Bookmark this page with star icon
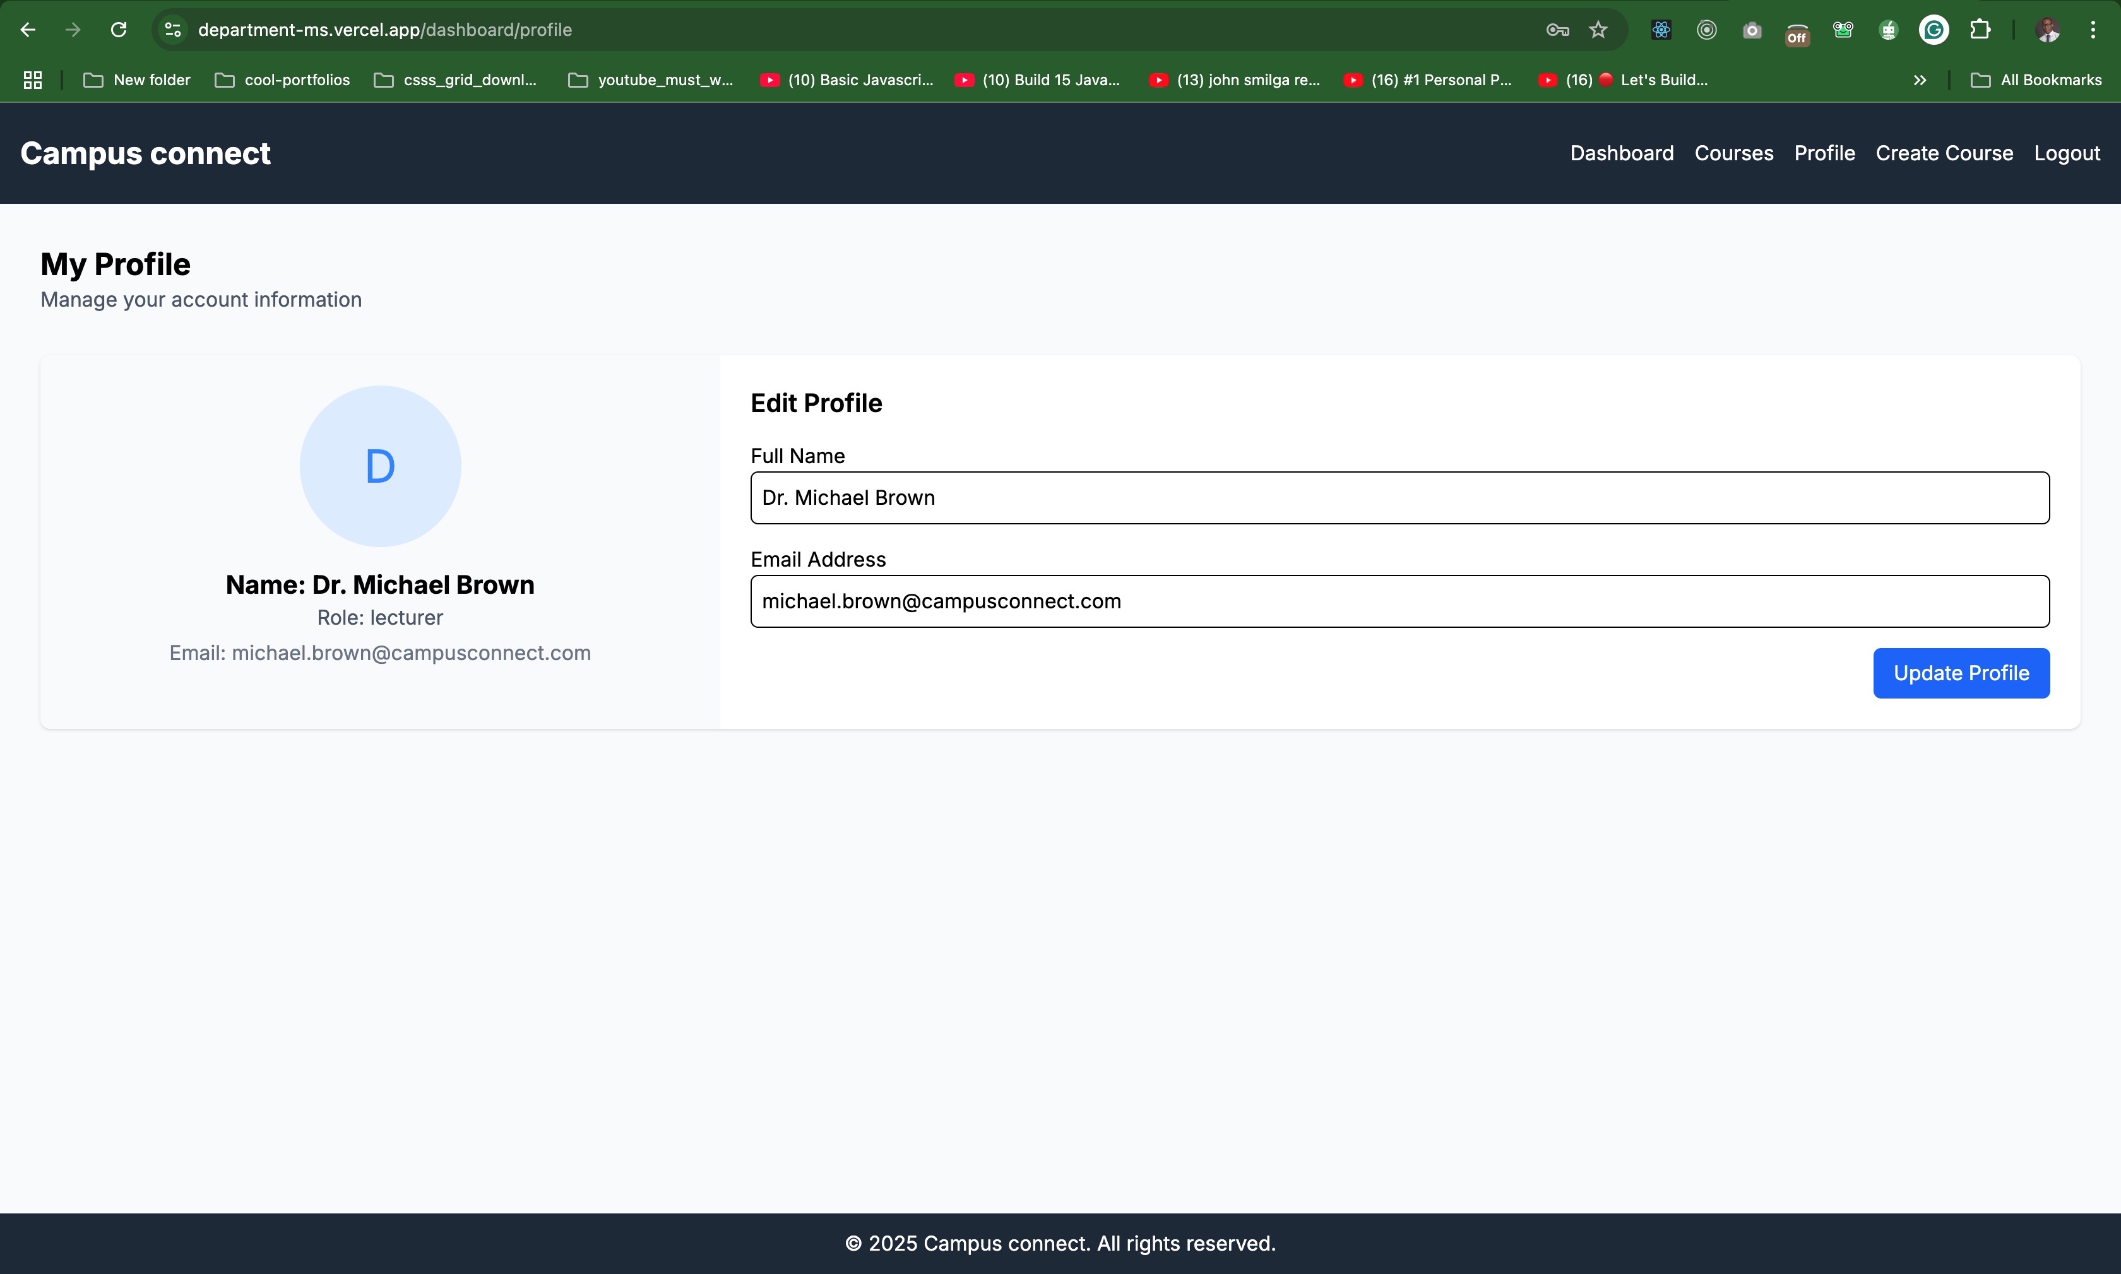Image resolution: width=2121 pixels, height=1274 pixels. click(1598, 30)
